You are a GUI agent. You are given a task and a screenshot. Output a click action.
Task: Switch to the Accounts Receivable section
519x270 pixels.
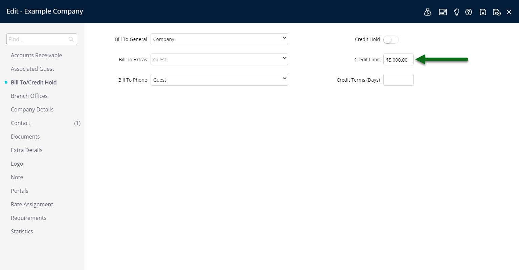pyautogui.click(x=36, y=55)
